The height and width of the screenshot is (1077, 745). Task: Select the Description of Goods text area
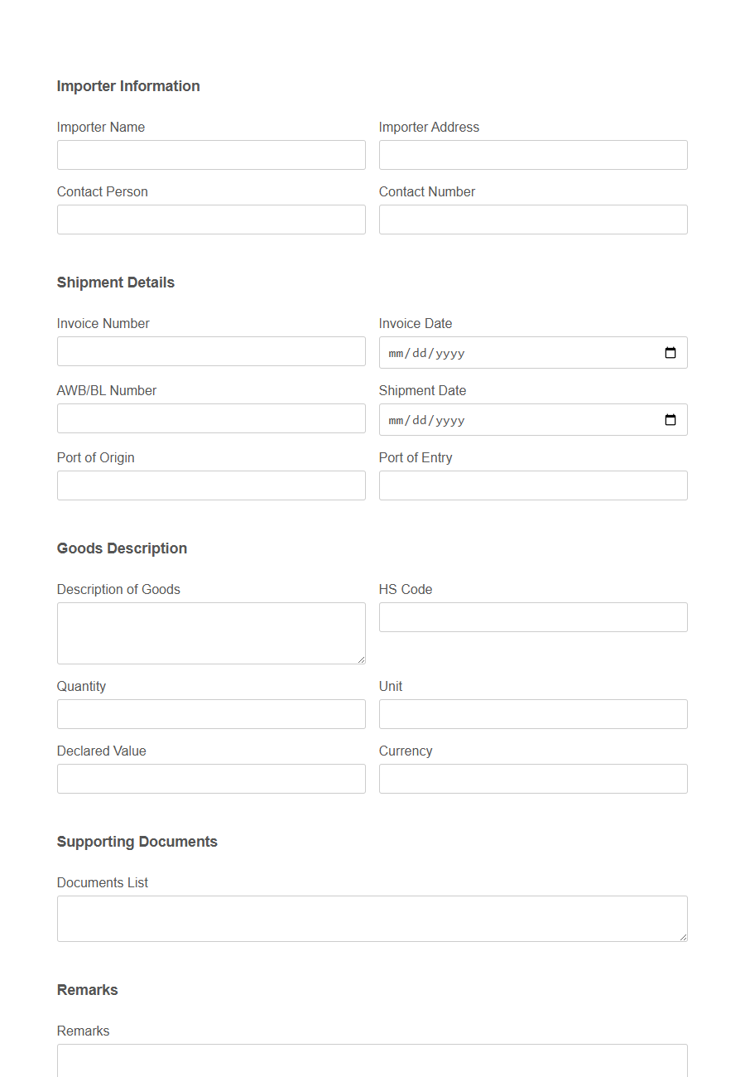click(211, 633)
